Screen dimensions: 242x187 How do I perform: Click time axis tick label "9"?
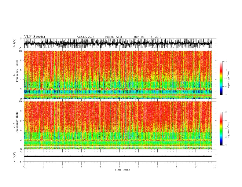[196, 167]
